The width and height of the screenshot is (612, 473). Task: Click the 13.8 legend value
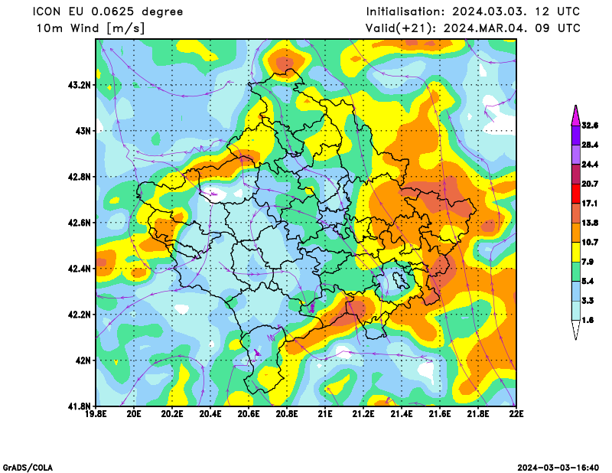tap(590, 223)
